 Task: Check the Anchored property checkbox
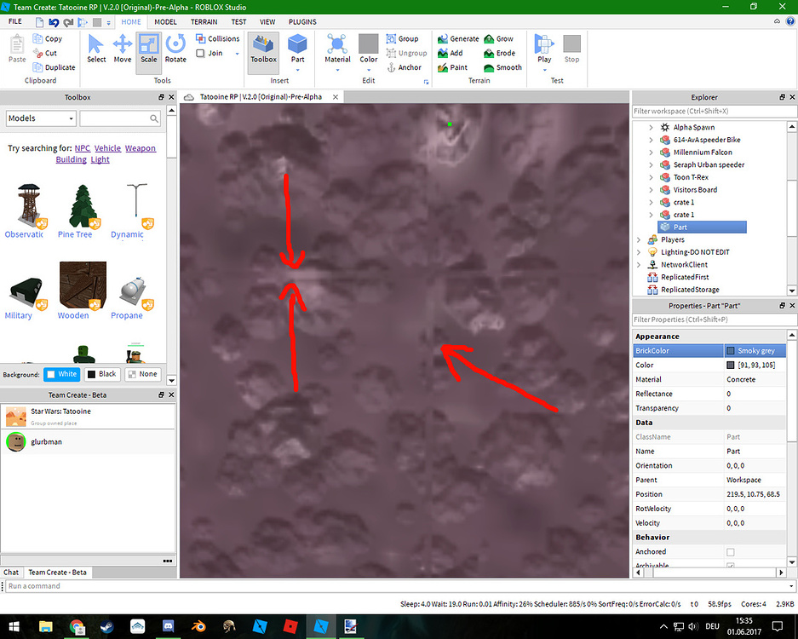(x=730, y=551)
